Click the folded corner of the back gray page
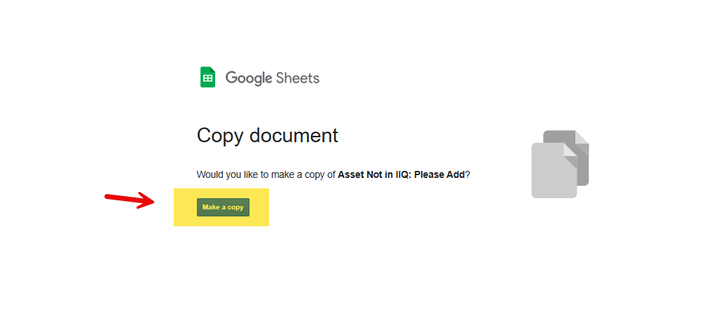712x325 pixels. coord(582,137)
